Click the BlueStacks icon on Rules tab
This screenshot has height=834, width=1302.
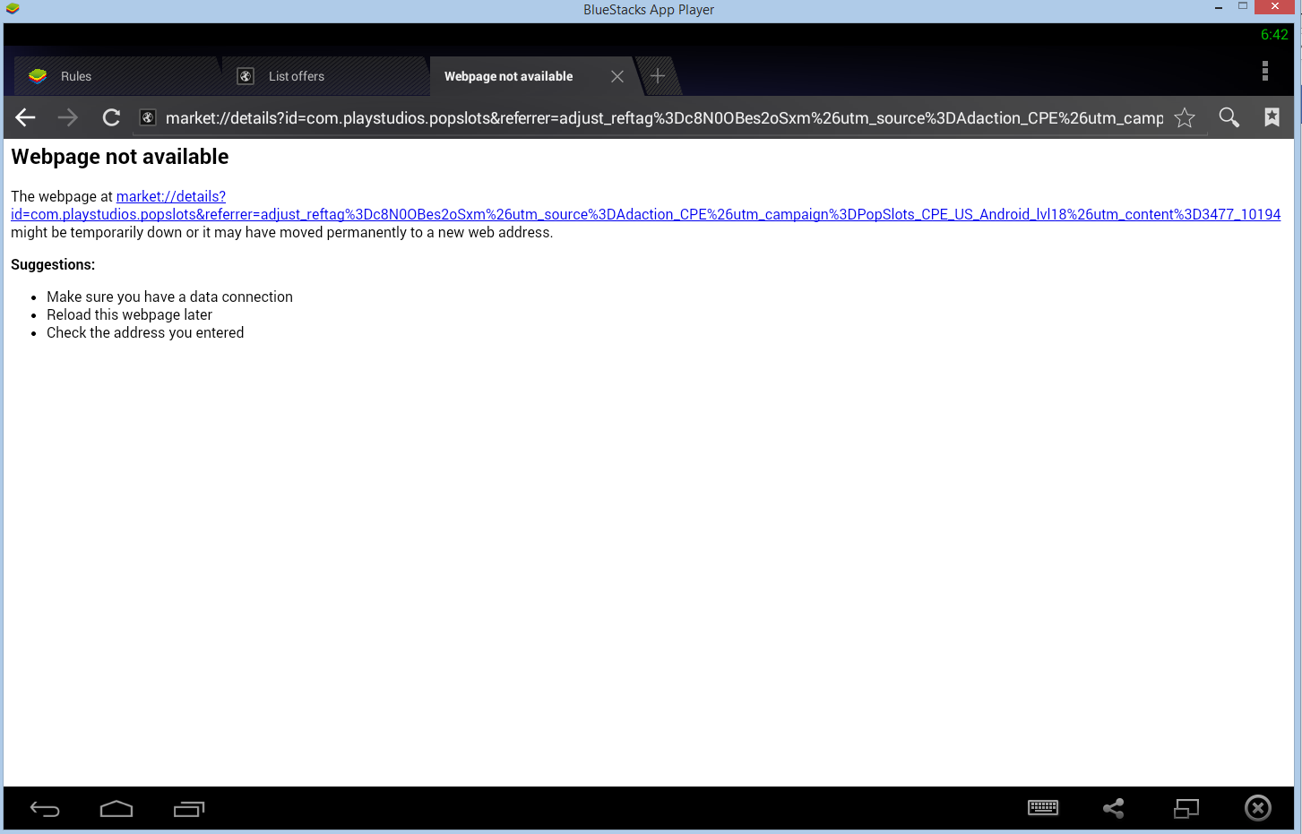point(38,76)
